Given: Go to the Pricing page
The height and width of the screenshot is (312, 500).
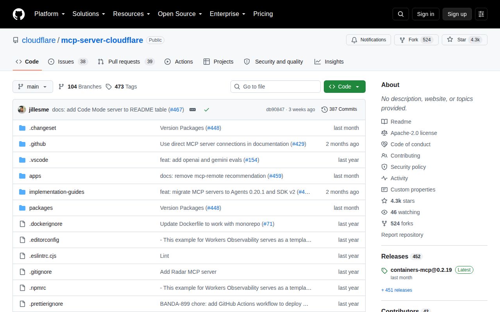Looking at the screenshot, I should [263, 14].
